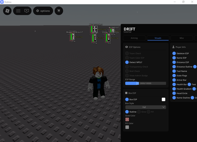Enable the Show Admin Badge toggle
This screenshot has width=197, height=142.
coord(127,76)
